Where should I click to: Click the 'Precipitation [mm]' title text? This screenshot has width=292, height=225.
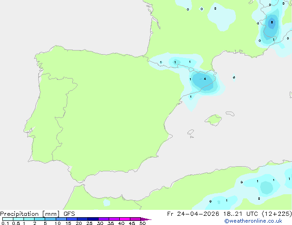[29, 214]
